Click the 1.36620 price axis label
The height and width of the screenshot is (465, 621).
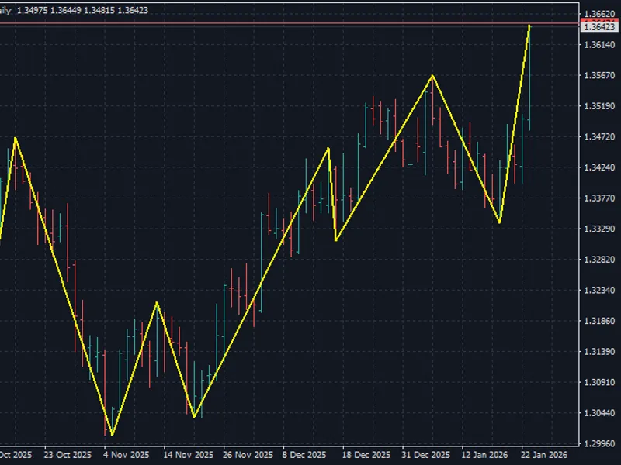click(x=599, y=14)
